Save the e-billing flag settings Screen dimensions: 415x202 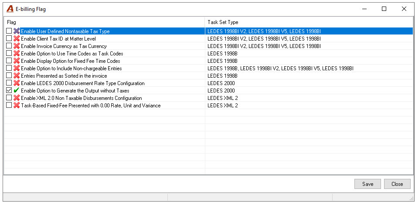(367, 184)
